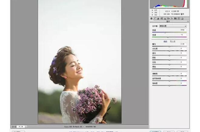200x132 pixels.
Task: Switch to the Tone Curve panel icon
Action: 155,18
